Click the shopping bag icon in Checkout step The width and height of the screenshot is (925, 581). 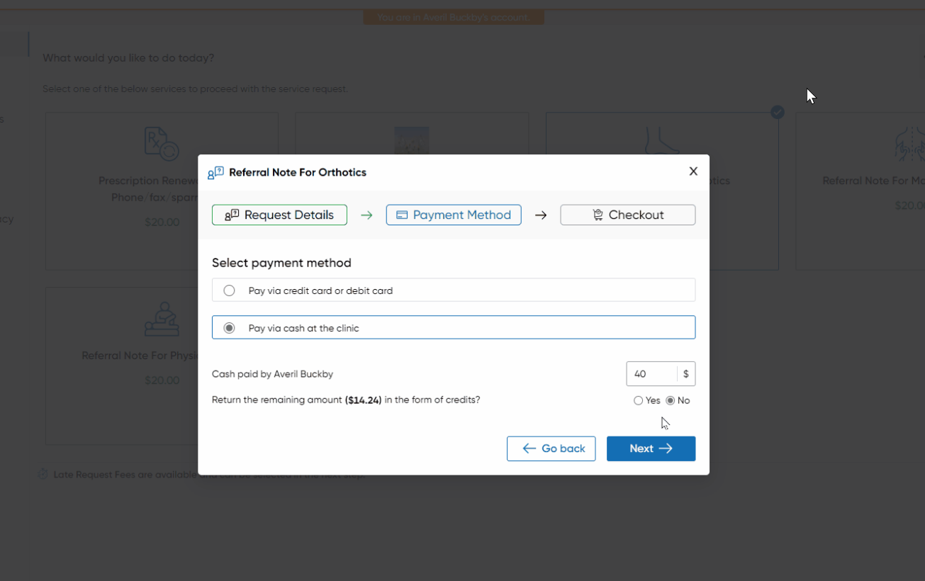(x=598, y=215)
